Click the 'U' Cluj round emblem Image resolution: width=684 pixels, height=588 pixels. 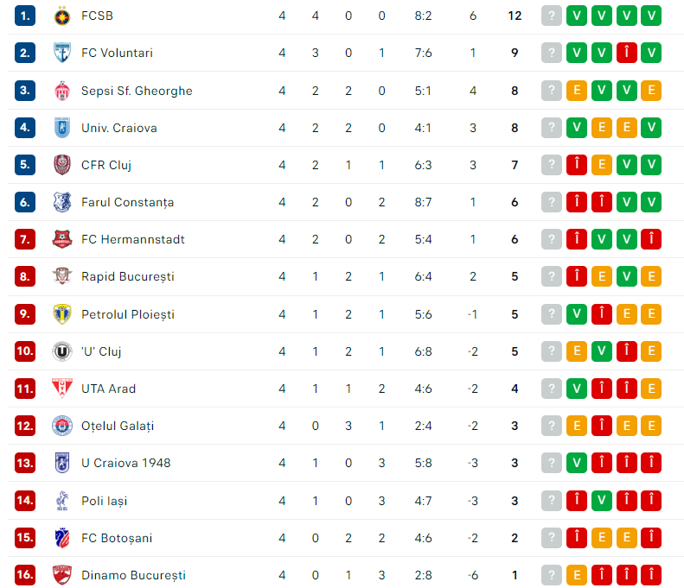62,351
